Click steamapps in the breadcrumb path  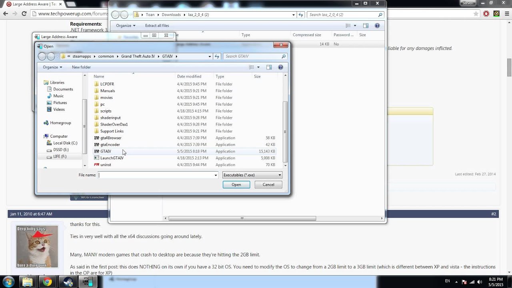(82, 56)
